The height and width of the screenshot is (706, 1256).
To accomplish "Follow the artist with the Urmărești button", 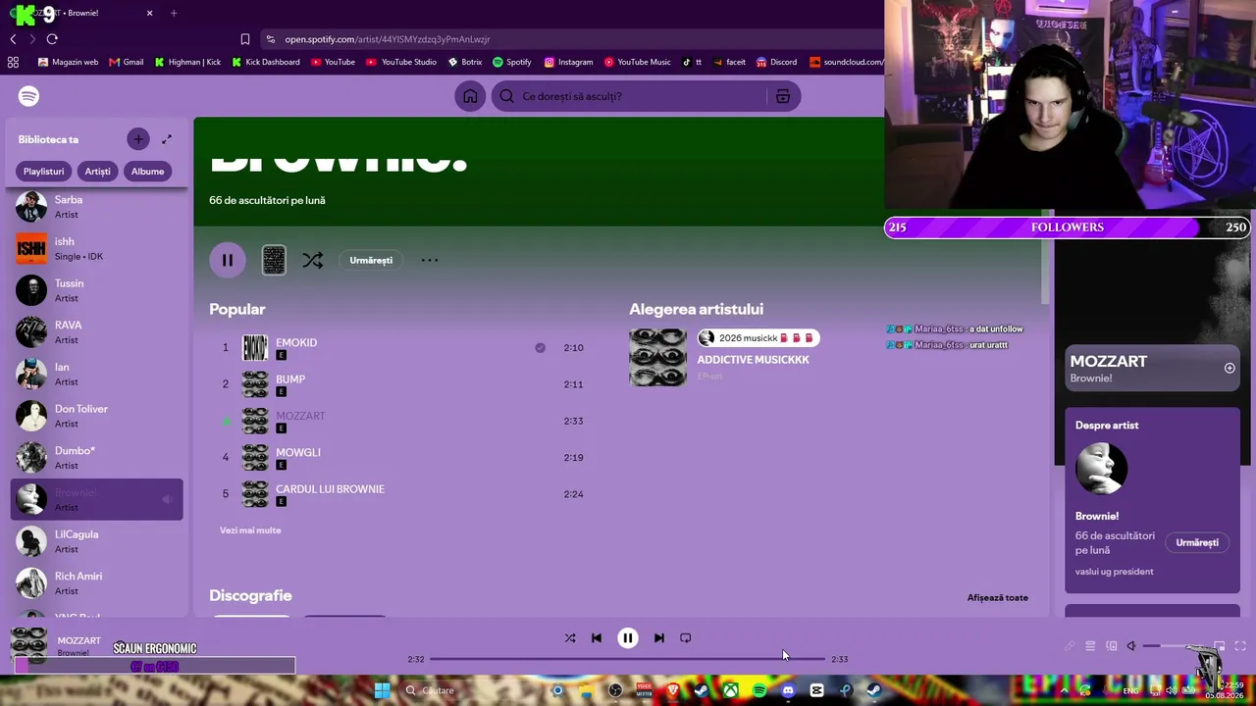I will point(371,260).
